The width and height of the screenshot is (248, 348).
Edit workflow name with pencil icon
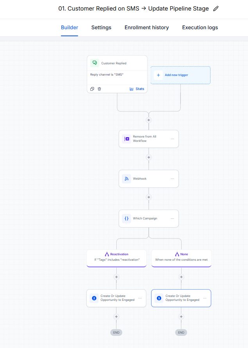point(216,9)
